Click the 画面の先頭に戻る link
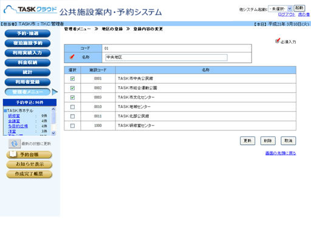311x233 pixels. click(x=281, y=154)
